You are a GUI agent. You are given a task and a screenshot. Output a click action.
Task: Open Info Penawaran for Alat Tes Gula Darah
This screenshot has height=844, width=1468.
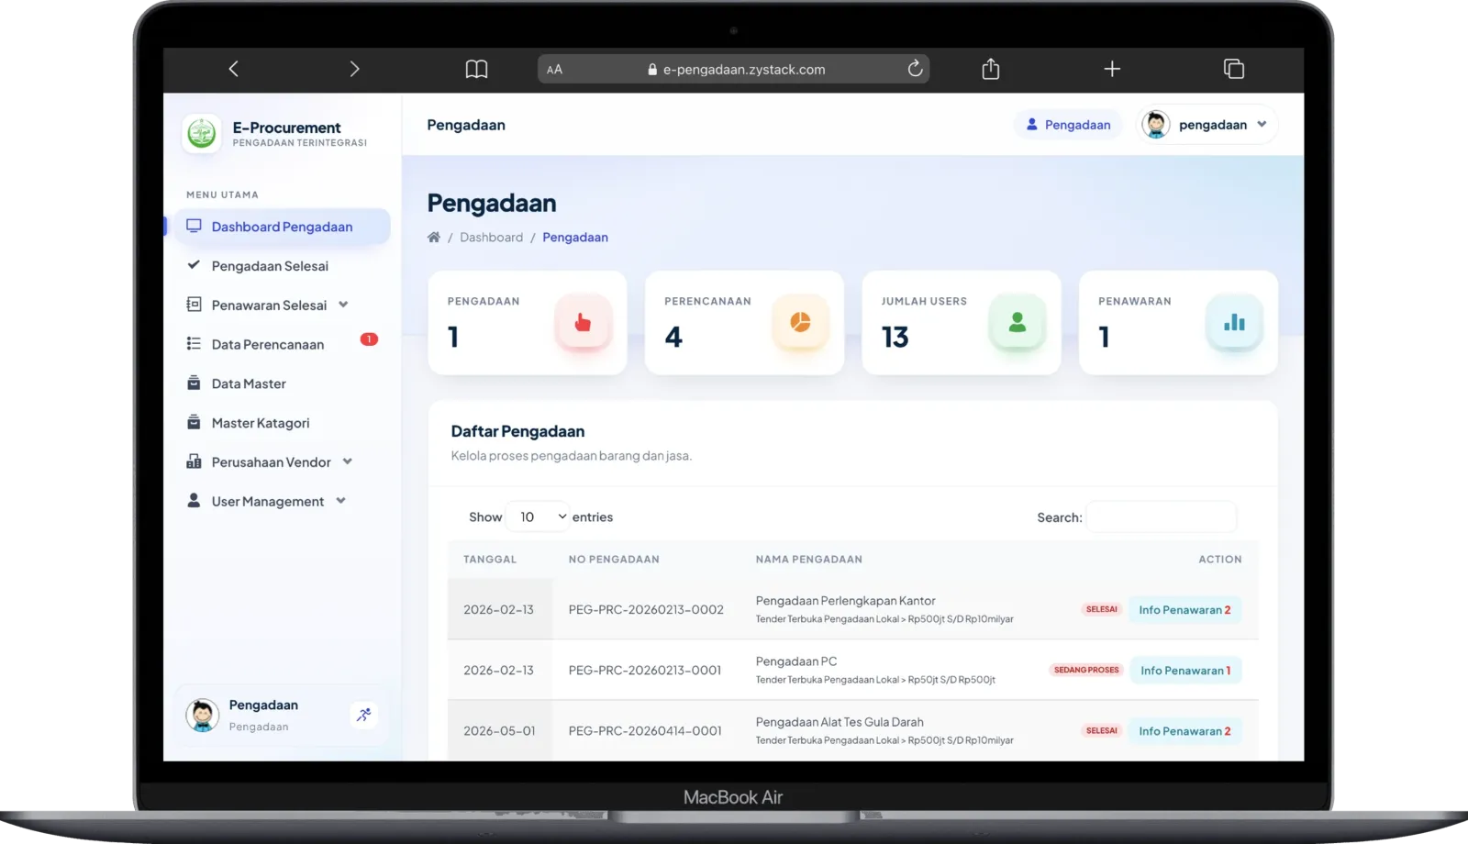tap(1184, 730)
